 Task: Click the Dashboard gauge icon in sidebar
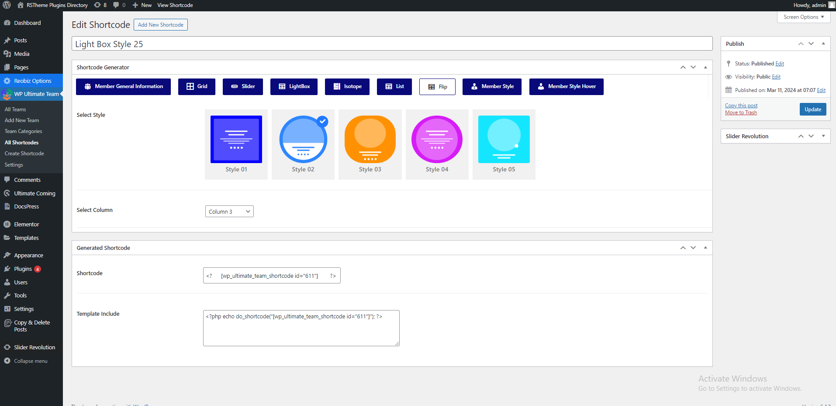(x=7, y=23)
